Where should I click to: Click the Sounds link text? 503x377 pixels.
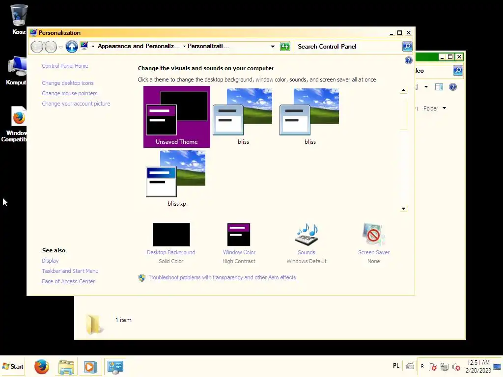coord(307,252)
